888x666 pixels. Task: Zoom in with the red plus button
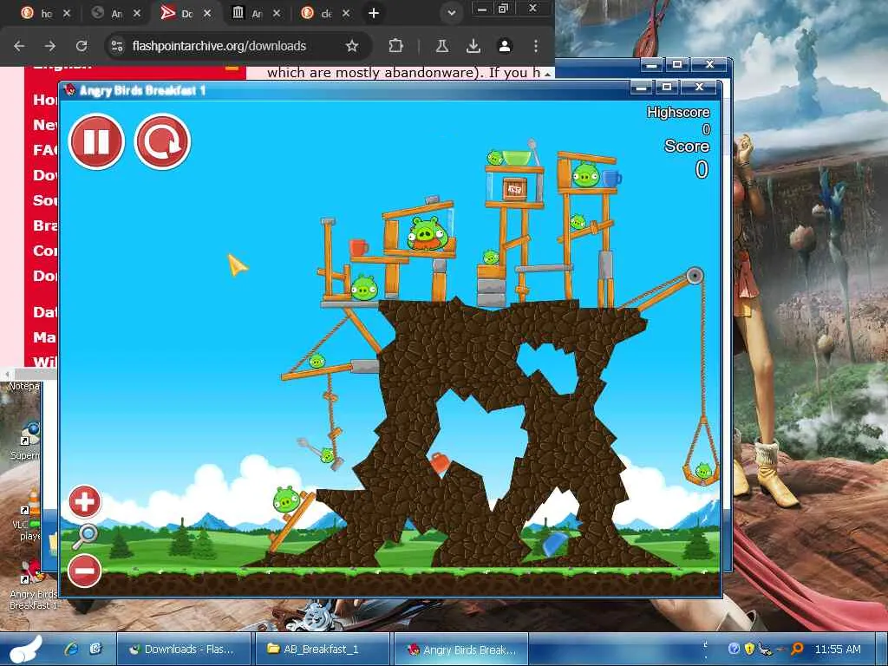click(84, 501)
